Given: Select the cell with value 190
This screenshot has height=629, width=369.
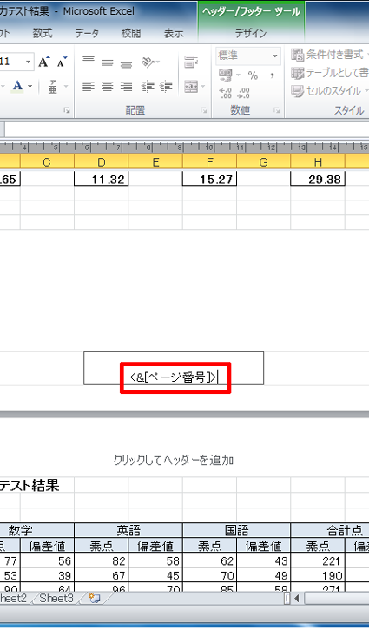Looking at the screenshot, I should pos(318,576).
